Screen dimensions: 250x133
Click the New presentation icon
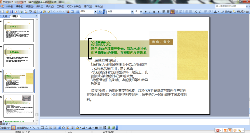point(3,12)
